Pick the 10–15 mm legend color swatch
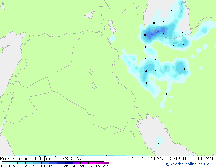216x167 pixels. (x=45, y=163)
